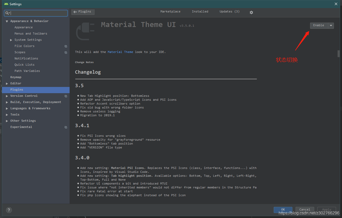Click the Cancel button

(305, 210)
